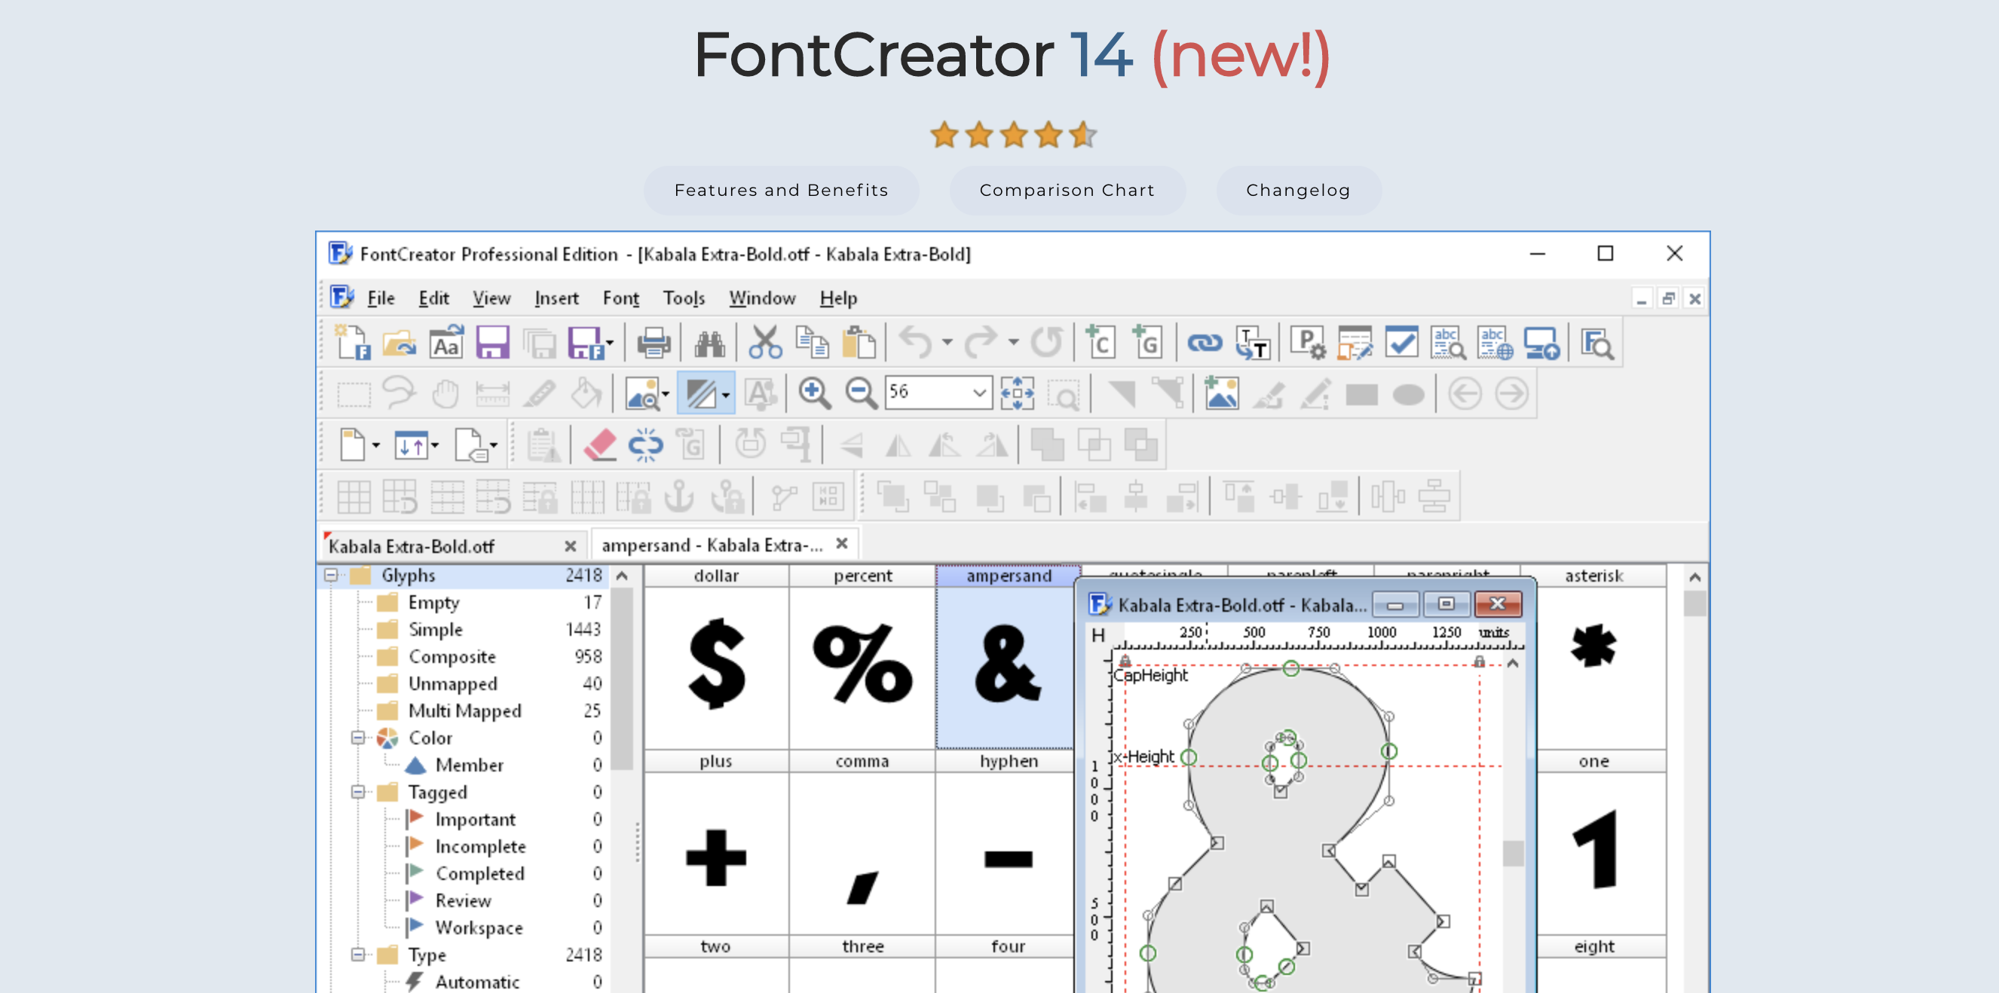Open the Font menu
Screen dimensions: 1999x993
[x=620, y=298]
